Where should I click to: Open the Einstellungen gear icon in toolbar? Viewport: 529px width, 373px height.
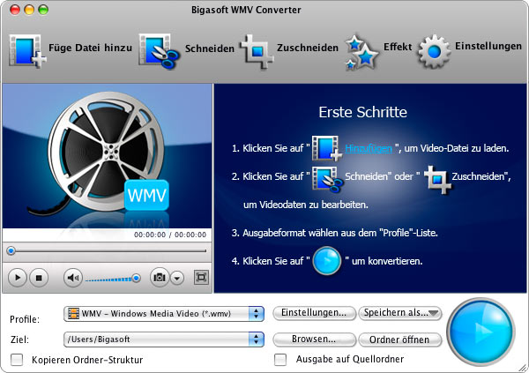pos(434,51)
